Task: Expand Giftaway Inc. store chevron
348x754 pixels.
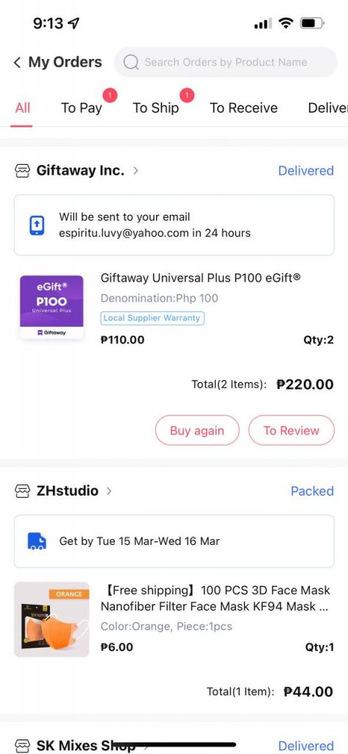Action: [135, 170]
